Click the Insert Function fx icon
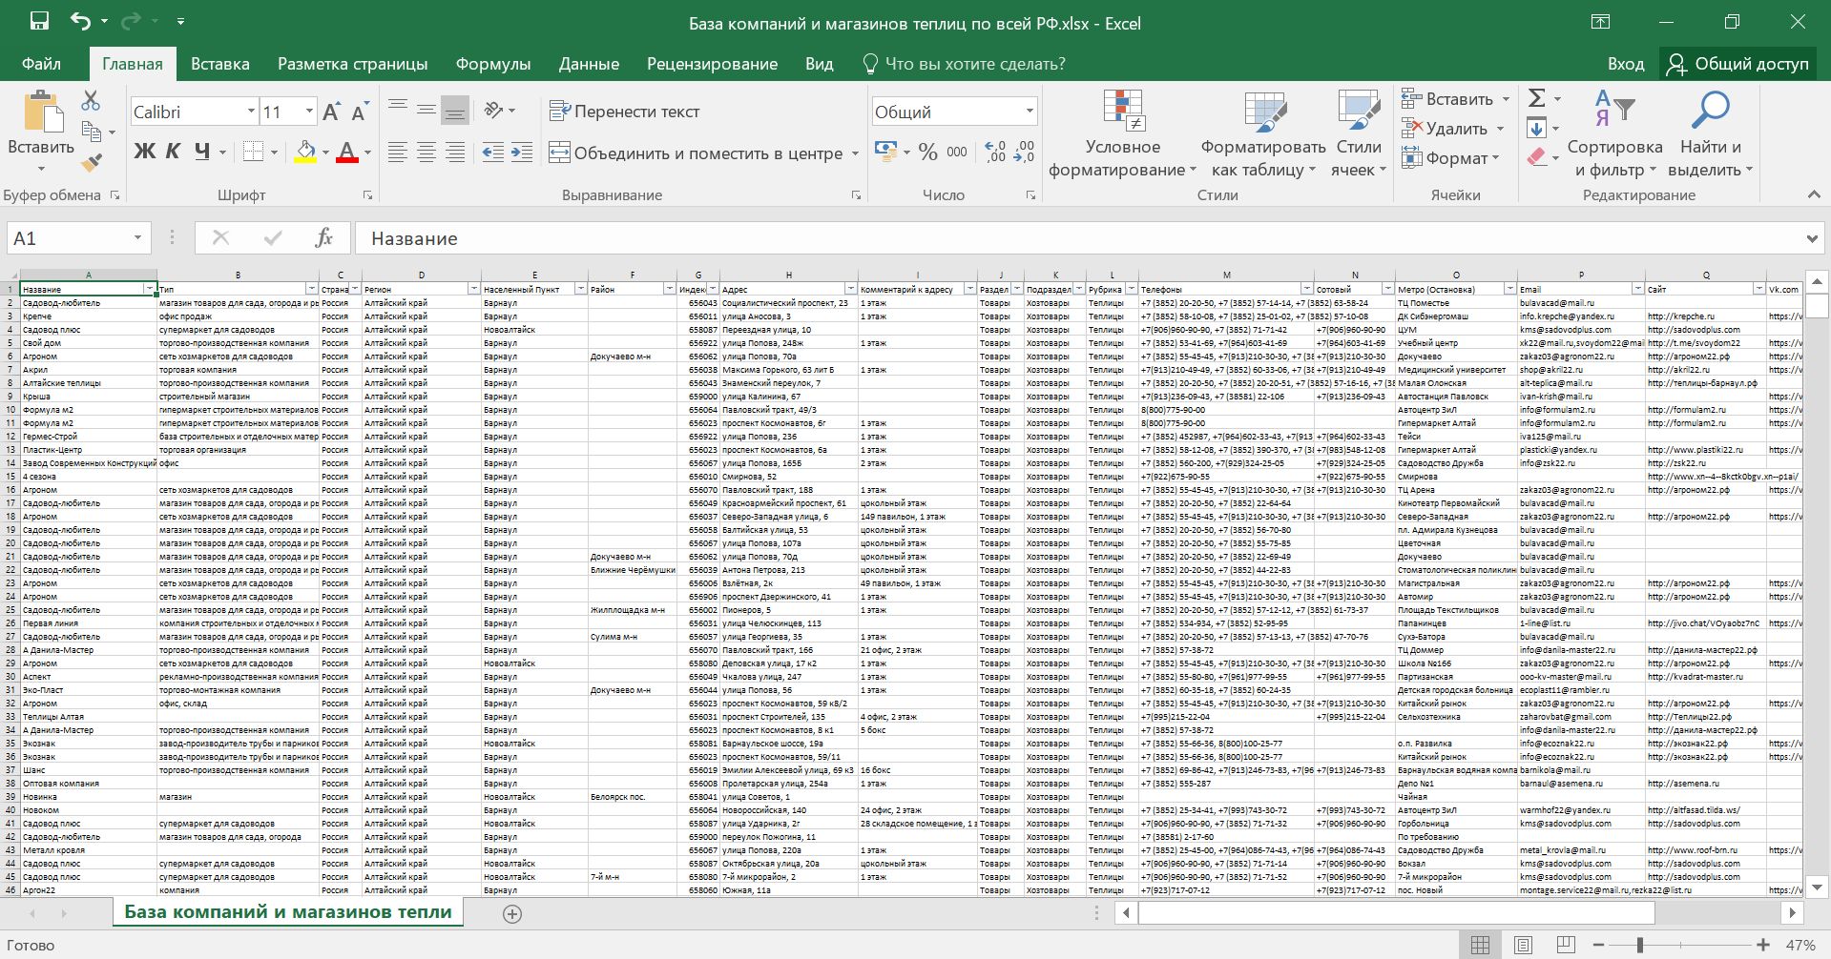 (323, 238)
